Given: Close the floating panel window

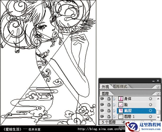Looking at the screenshot, I should (x=158, y=81).
